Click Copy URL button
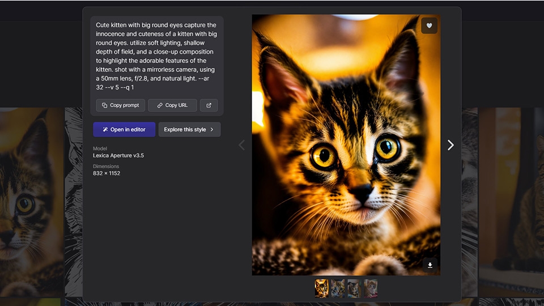The width and height of the screenshot is (544, 306). (172, 105)
